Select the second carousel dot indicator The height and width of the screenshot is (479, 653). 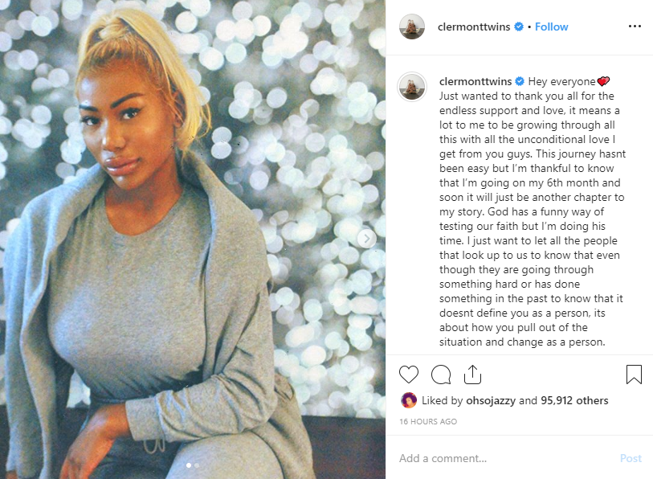coord(197,465)
